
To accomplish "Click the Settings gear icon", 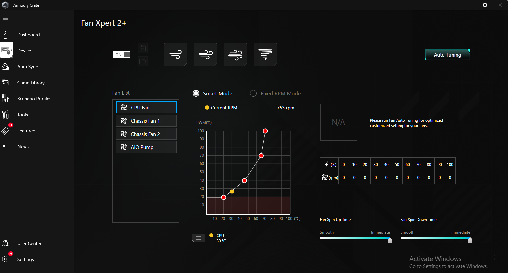I will pos(5,259).
